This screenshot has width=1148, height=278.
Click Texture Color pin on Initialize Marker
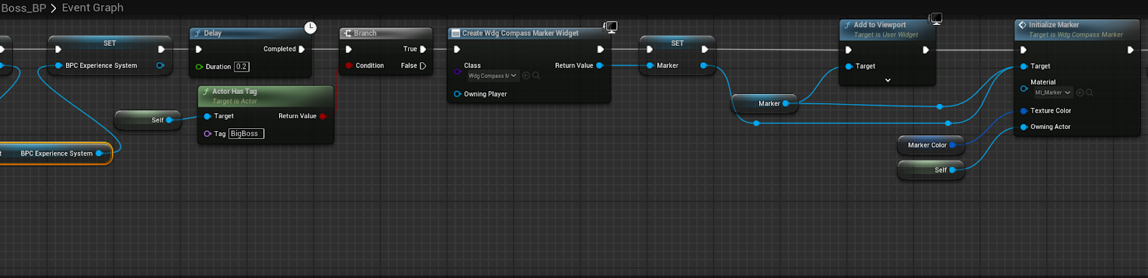[1024, 111]
